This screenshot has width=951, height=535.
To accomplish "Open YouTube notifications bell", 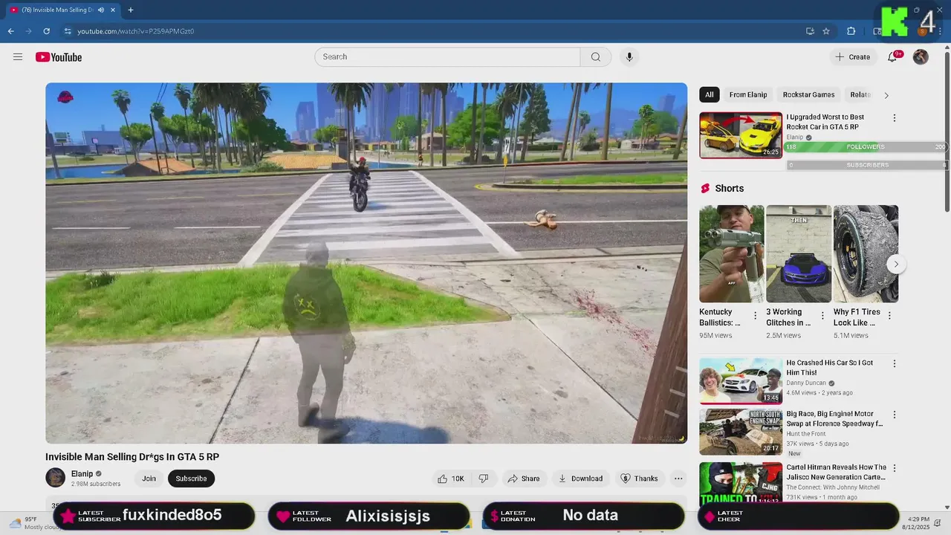I will (x=892, y=57).
